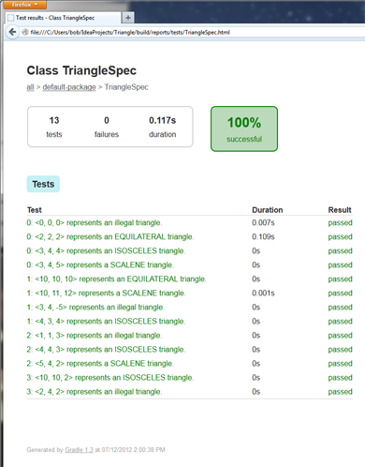This screenshot has height=467, width=365.
Task: Select the <10, 11, 12> SCALENE test row
Action: click(x=190, y=294)
